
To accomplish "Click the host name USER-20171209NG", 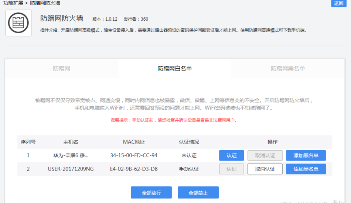I will pyautogui.click(x=71, y=169).
